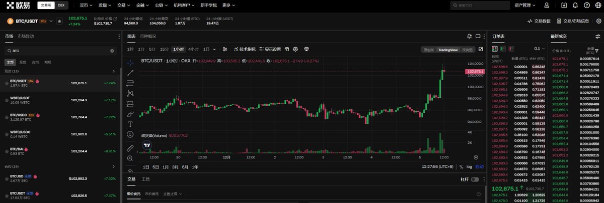604x203 pixels.
Task: Switch to 最新成交 tab
Action: point(559,36)
